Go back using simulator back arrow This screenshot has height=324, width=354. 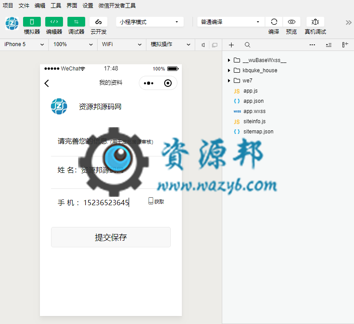click(47, 83)
